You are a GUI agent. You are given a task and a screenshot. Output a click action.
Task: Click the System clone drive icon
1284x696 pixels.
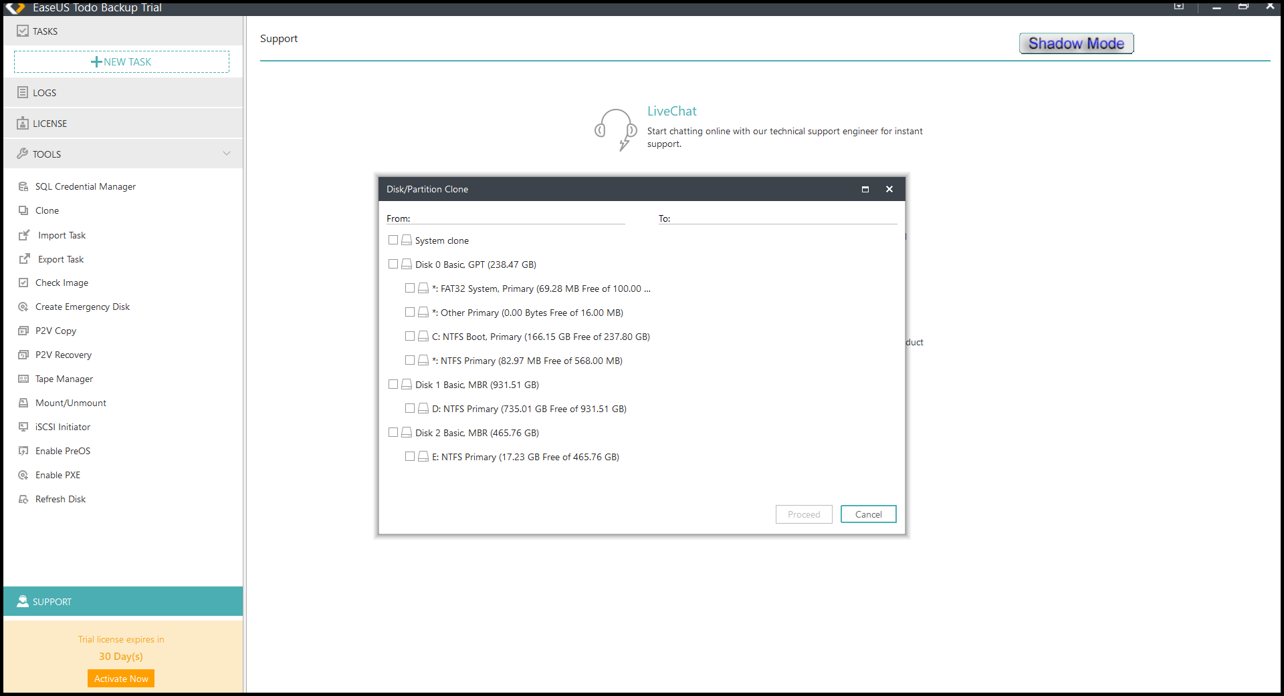407,240
